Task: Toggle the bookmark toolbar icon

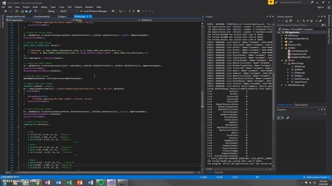Action: (139, 11)
